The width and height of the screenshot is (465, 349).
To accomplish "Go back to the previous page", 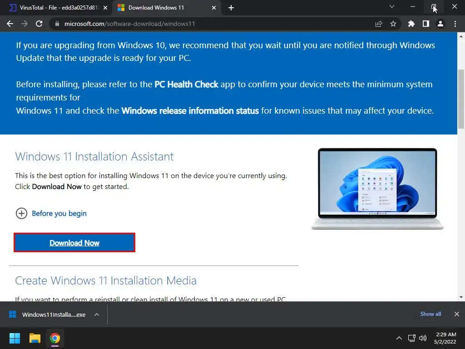I will tap(10, 24).
